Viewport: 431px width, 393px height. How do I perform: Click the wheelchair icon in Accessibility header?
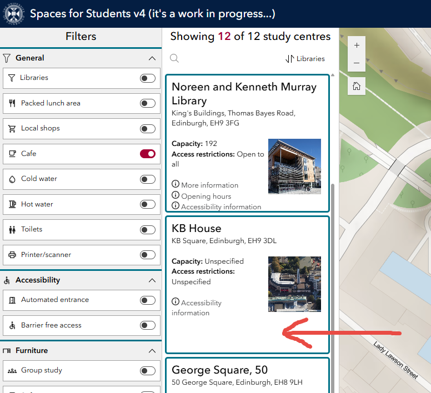click(7, 280)
